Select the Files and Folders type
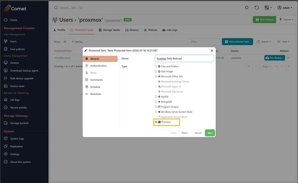Image resolution: width=298 pixels, height=183 pixels. coord(156,66)
